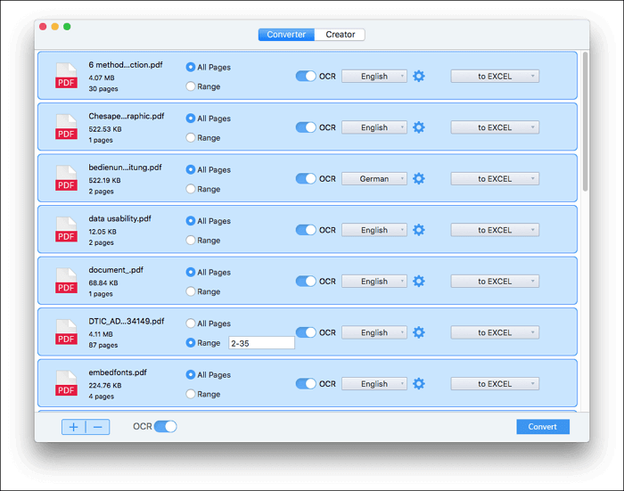Toggle OCR switch for document_.pdf
Image resolution: width=624 pixels, height=491 pixels.
[306, 282]
